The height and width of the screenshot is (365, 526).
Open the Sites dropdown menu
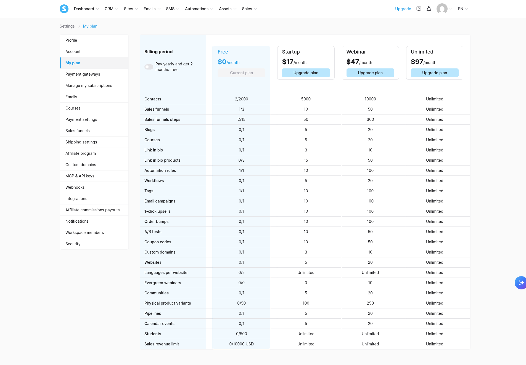131,9
